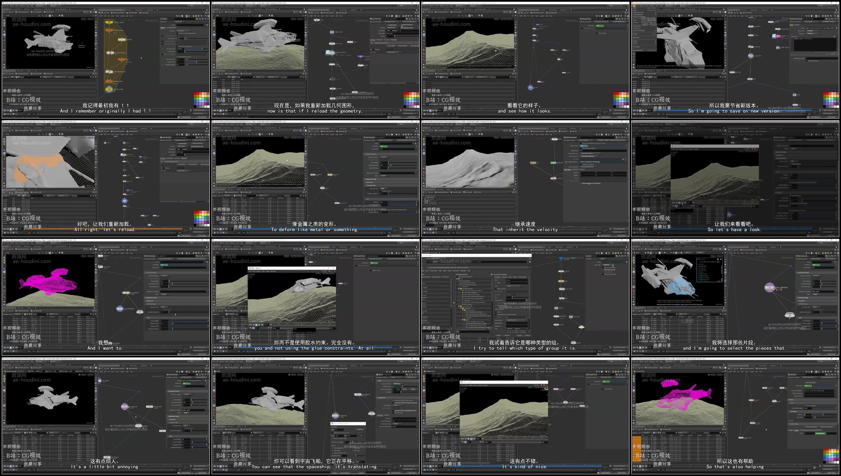Viewport: 841px width, 476px height.
Task: Open Render View tab in '1.1' frame
Action: tap(27, 9)
